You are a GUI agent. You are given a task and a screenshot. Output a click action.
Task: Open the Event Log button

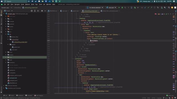click(170, 95)
